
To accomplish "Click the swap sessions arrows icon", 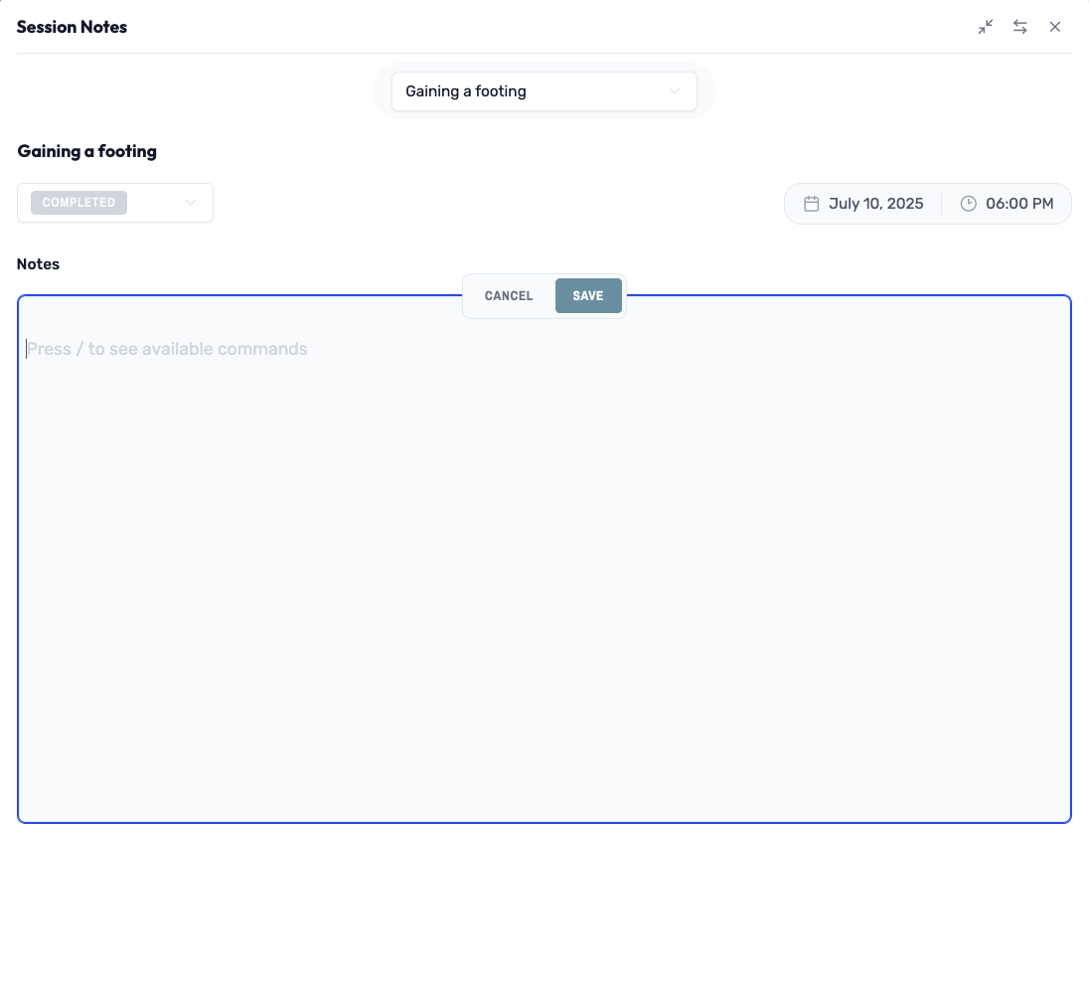I will tap(1019, 27).
